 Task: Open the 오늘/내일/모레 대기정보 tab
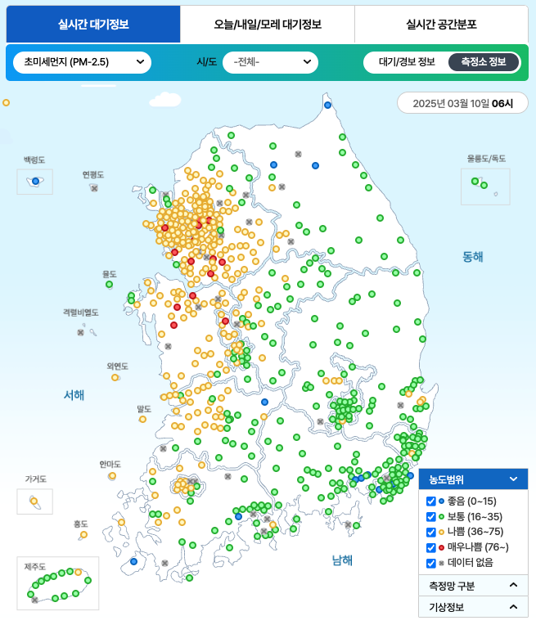click(268, 25)
